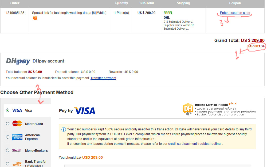This screenshot has width=267, height=167.
Task: Click the blue info icon in security notice
Action: coord(64,130)
